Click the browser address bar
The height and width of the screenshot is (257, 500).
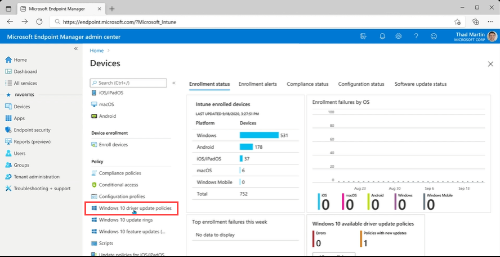(x=257, y=22)
